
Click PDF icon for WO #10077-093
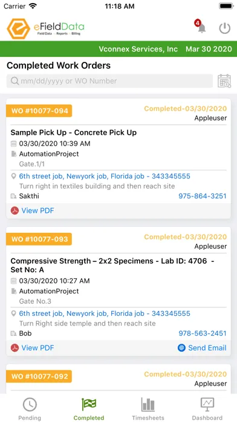(15, 347)
